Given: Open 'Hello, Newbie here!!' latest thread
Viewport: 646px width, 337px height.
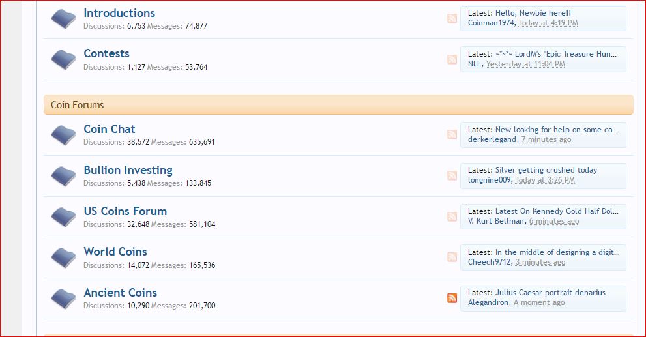Looking at the screenshot, I should [533, 13].
